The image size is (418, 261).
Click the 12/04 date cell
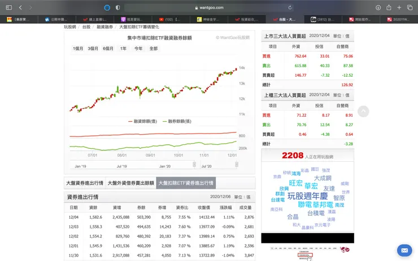click(73, 217)
